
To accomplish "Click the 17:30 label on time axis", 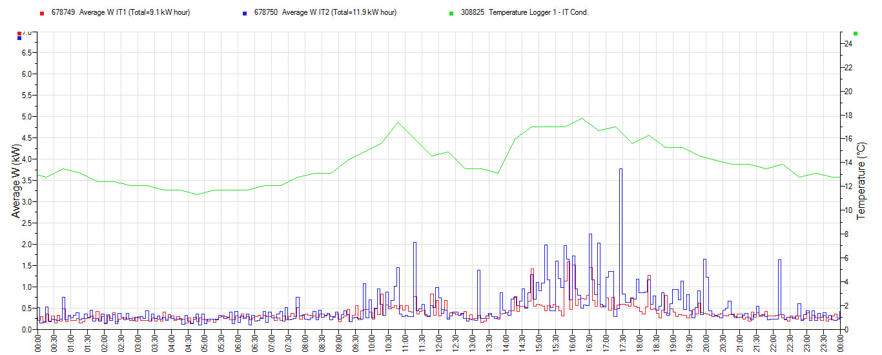I will 622,342.
